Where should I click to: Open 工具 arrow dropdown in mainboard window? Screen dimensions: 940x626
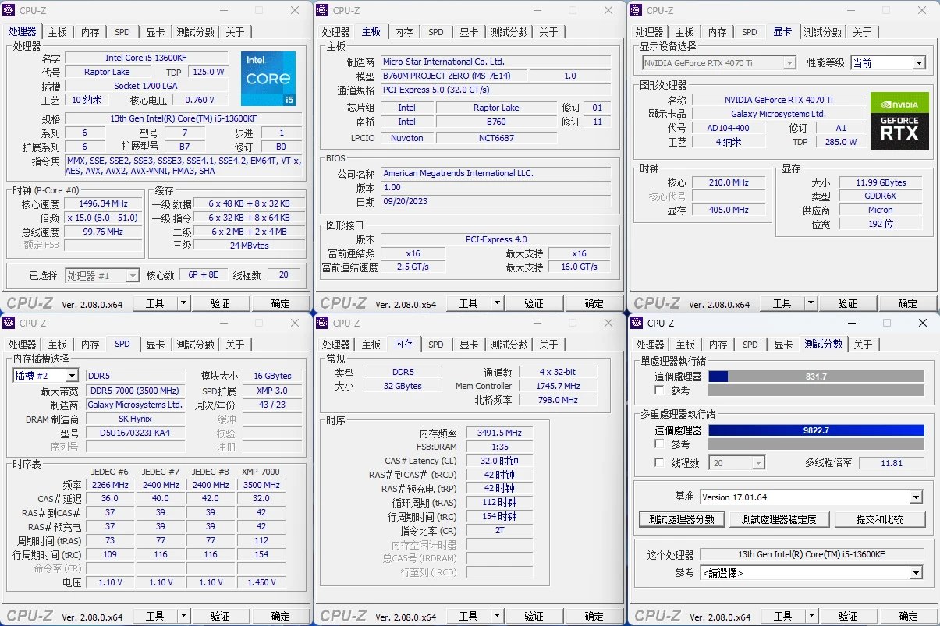pos(497,303)
